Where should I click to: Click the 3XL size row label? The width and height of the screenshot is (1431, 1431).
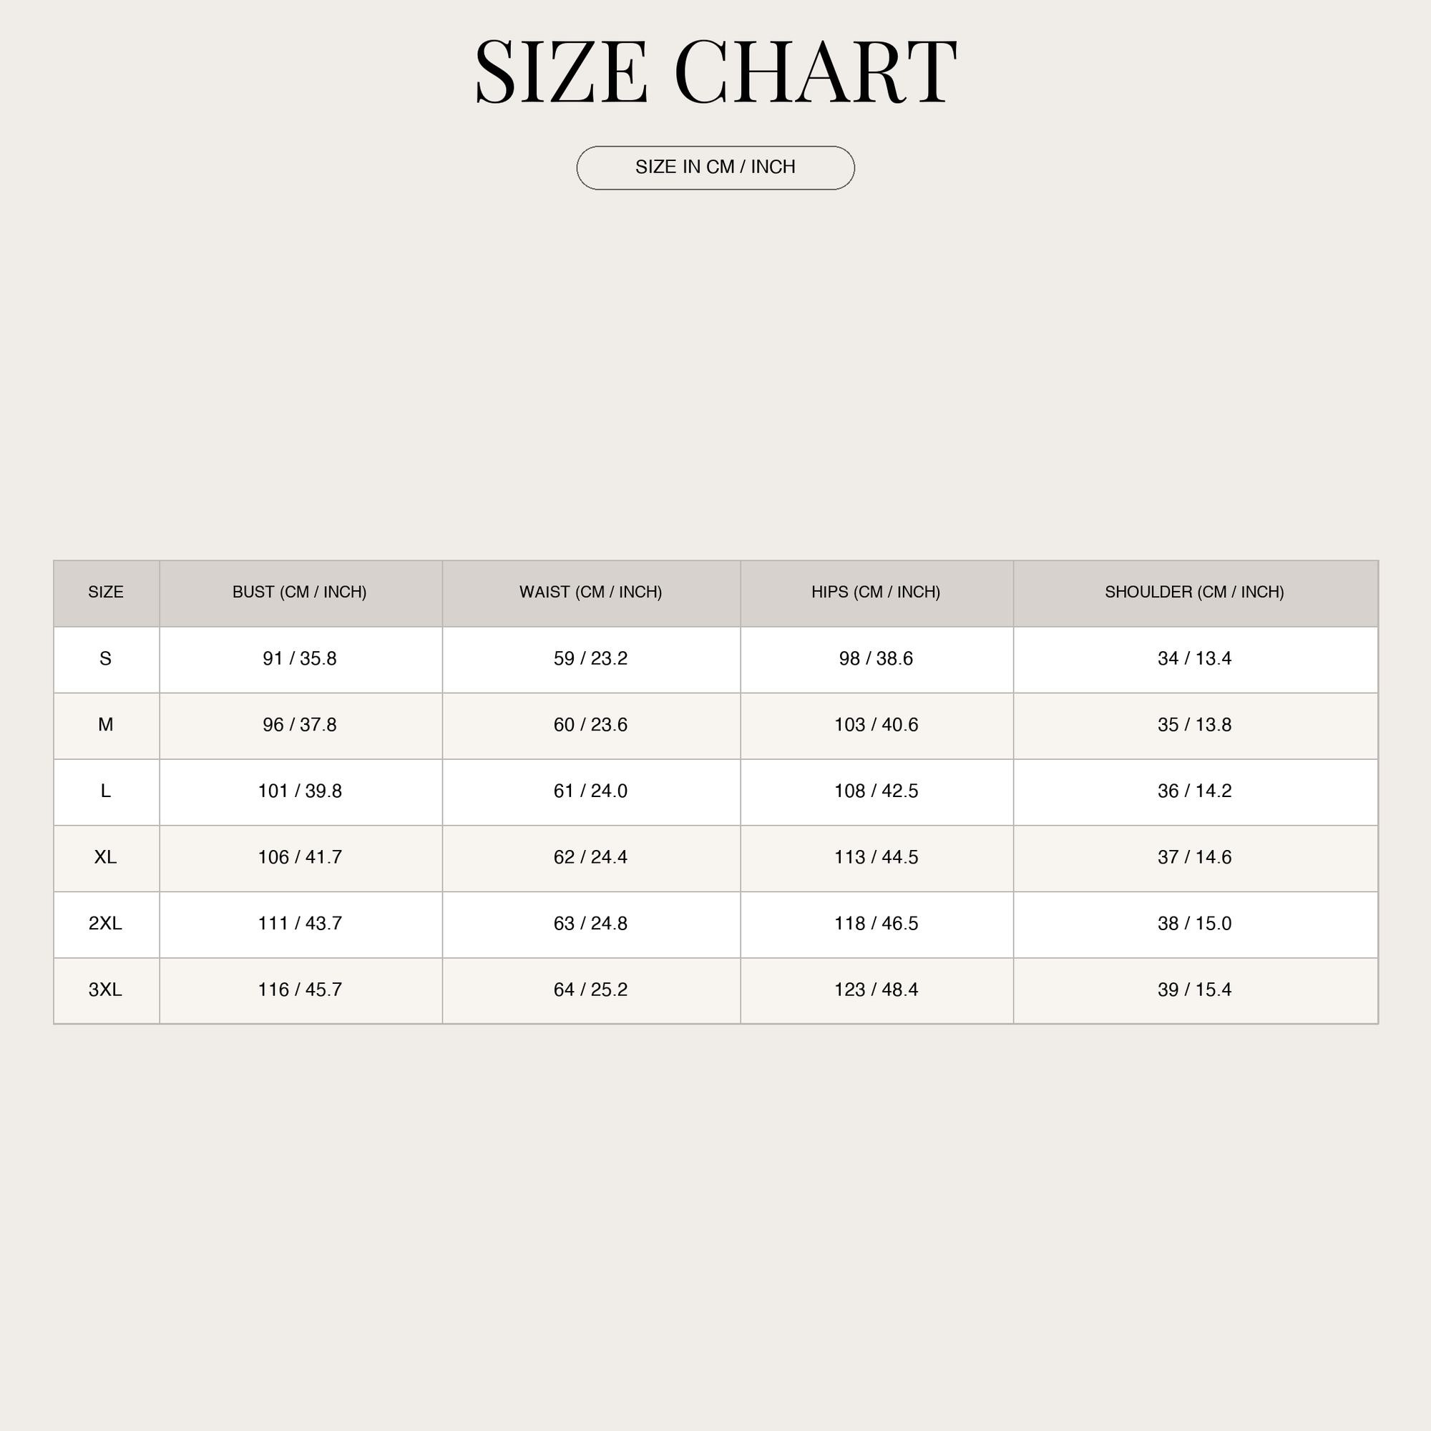[106, 990]
